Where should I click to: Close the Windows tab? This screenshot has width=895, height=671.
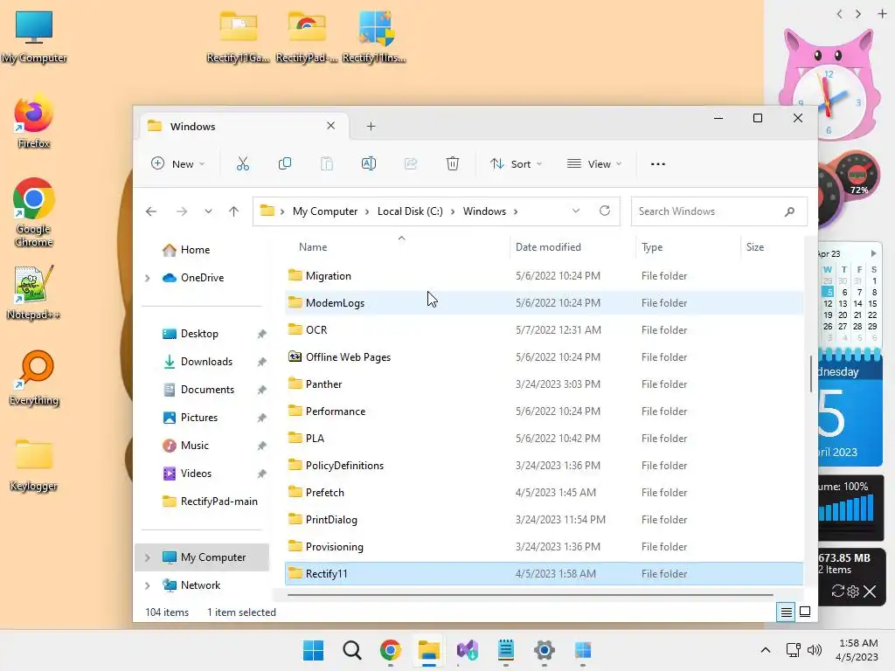point(330,126)
